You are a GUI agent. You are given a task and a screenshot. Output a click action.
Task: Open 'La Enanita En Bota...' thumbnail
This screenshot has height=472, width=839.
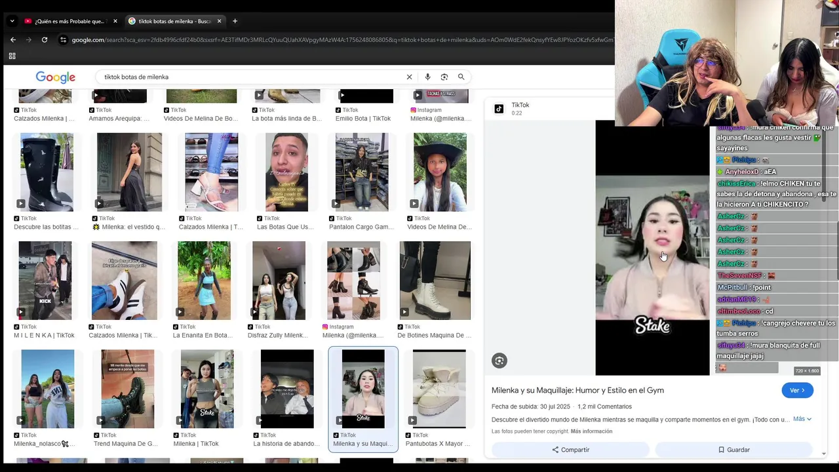[204, 281]
